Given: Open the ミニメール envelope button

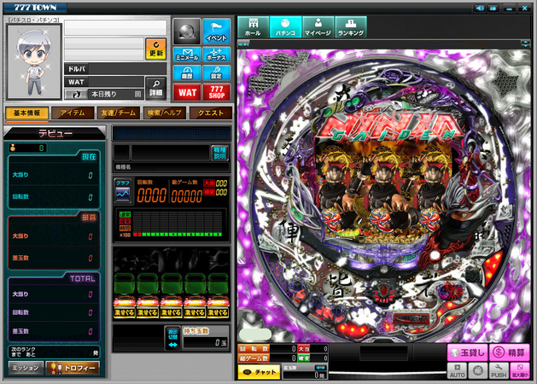Looking at the screenshot, I should 187,55.
